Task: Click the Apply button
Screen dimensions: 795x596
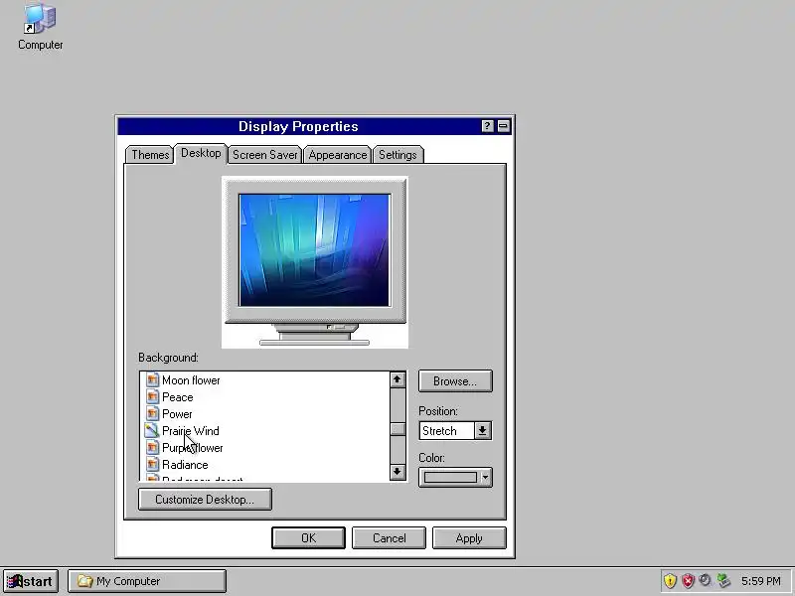Action: click(469, 538)
